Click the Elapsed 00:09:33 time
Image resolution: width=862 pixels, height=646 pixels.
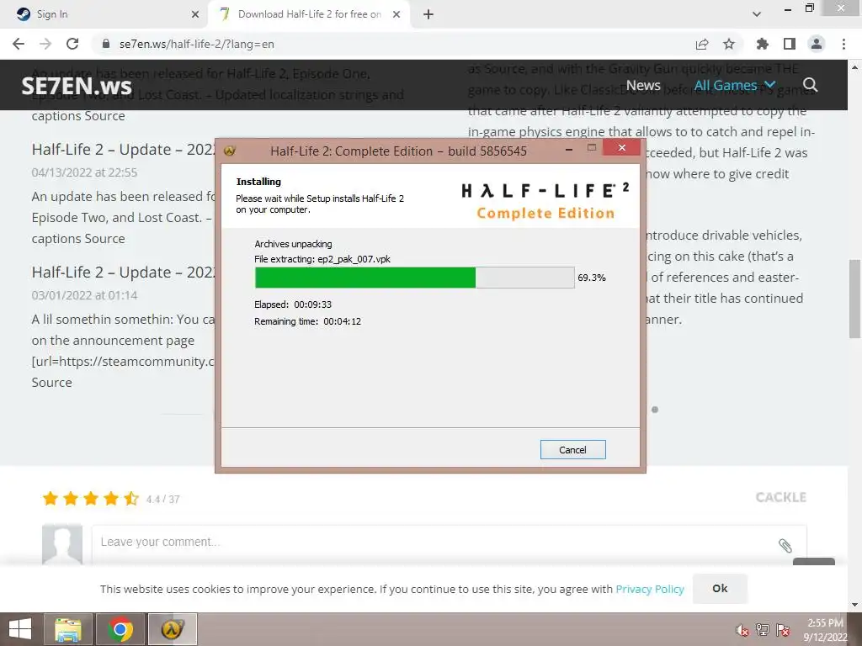(x=293, y=304)
